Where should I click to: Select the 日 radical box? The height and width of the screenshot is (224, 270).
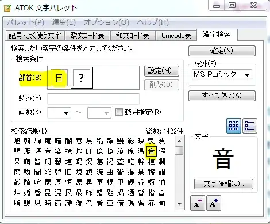[x=59, y=78]
